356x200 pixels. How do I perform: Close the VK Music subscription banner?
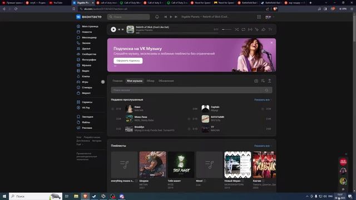point(271,43)
